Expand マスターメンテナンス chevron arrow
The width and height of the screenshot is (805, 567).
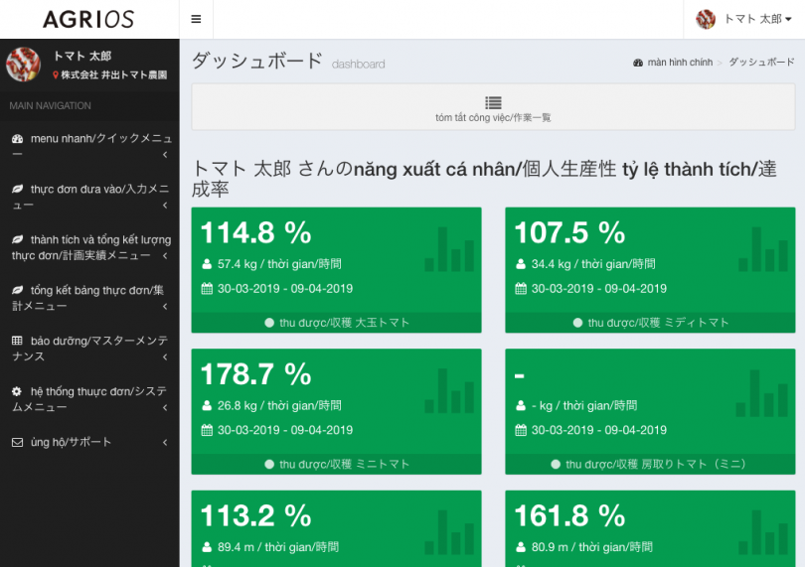click(165, 356)
